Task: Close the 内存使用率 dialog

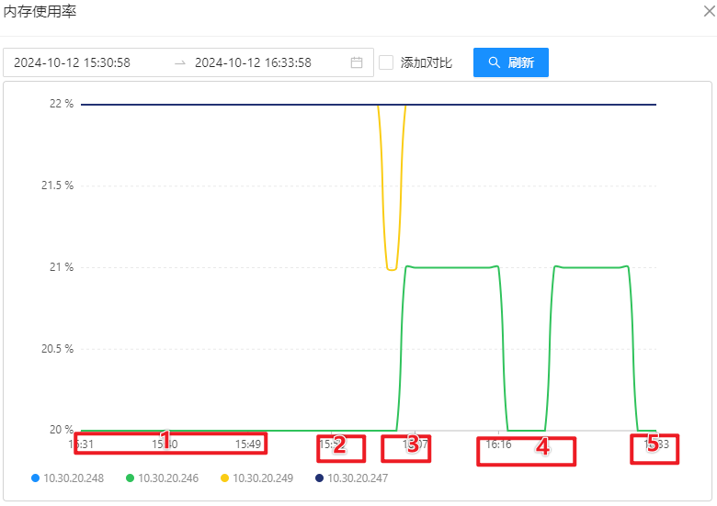Action: (709, 12)
